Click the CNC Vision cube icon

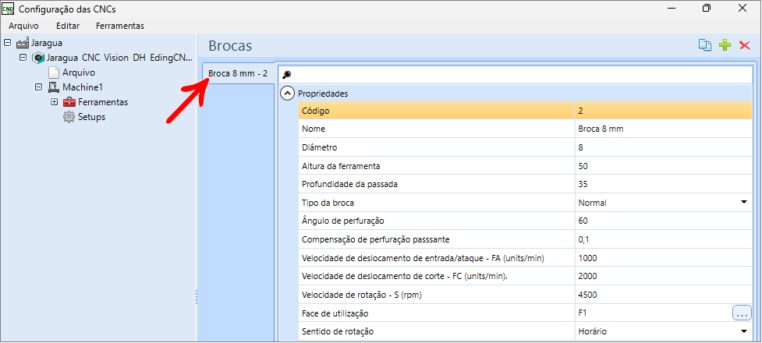pos(38,58)
